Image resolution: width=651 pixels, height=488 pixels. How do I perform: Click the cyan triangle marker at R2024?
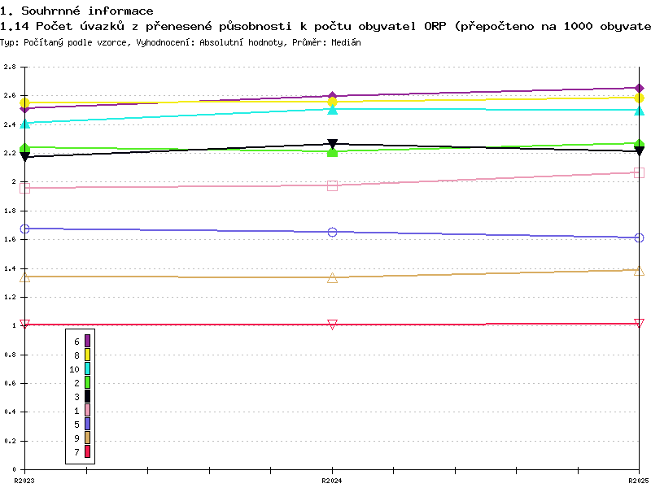pyautogui.click(x=332, y=110)
